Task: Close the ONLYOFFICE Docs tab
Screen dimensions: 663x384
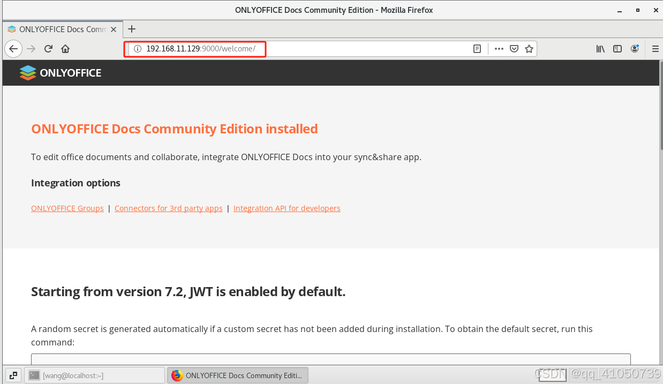Action: point(114,29)
